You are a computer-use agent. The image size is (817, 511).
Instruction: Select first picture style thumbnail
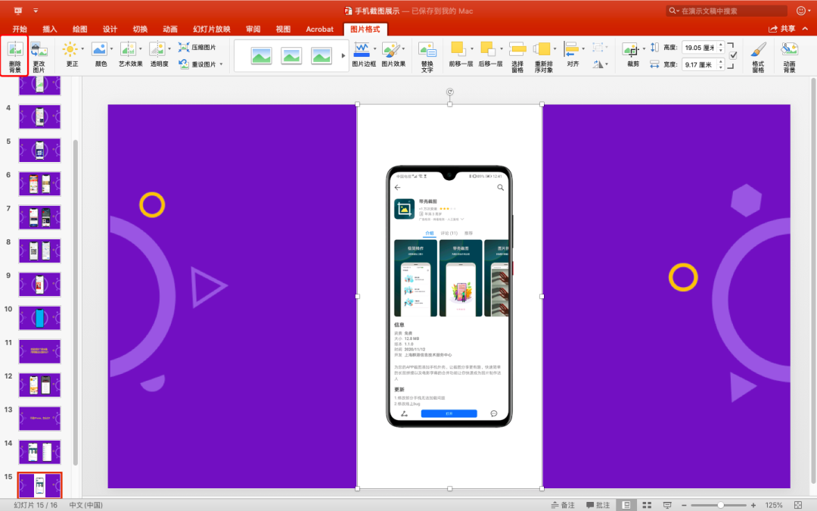tap(261, 55)
